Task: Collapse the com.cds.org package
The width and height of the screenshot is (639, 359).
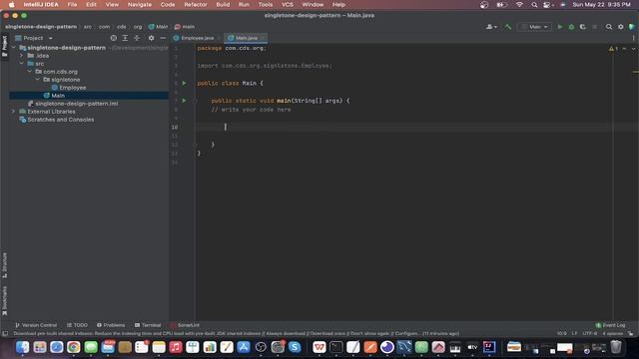Action: 29,71
